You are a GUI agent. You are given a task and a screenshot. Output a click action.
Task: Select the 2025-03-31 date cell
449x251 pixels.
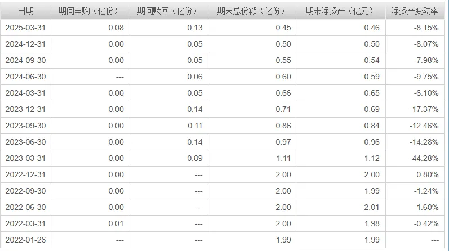(x=25, y=28)
